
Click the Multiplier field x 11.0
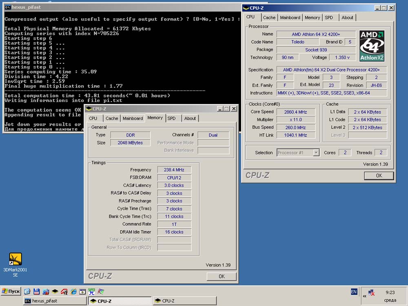tap(295, 120)
